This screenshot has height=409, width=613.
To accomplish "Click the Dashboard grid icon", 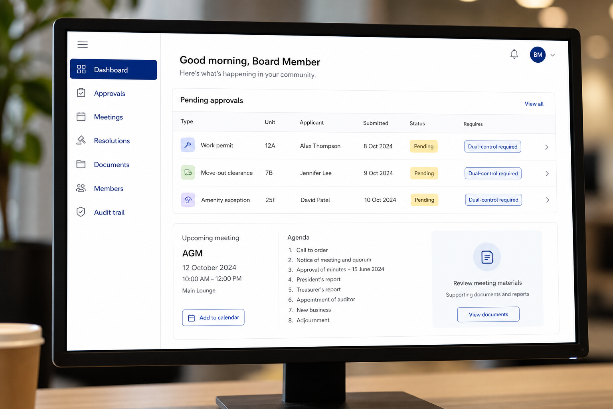I will (81, 69).
